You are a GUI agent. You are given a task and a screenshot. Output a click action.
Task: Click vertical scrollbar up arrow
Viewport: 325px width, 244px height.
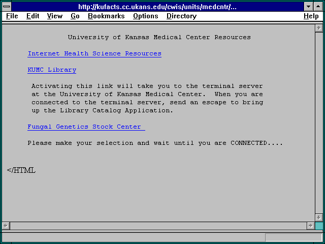point(319,28)
